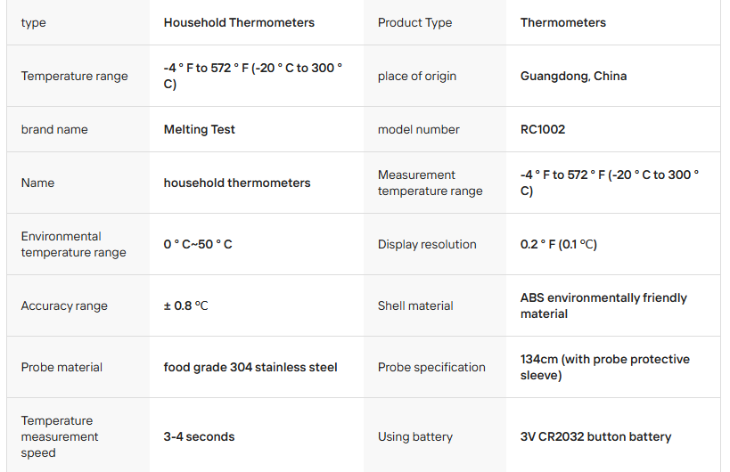Click the "place of origin" label
Image resolution: width=730 pixels, height=472 pixels.
[x=416, y=77]
